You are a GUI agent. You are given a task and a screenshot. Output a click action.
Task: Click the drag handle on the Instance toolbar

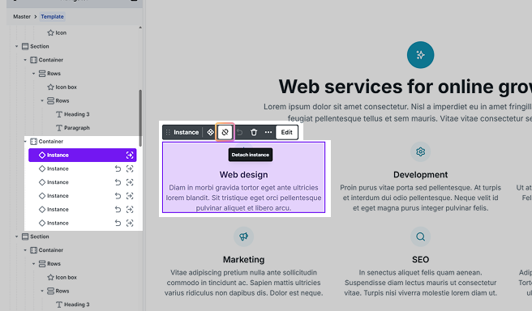[168, 132]
